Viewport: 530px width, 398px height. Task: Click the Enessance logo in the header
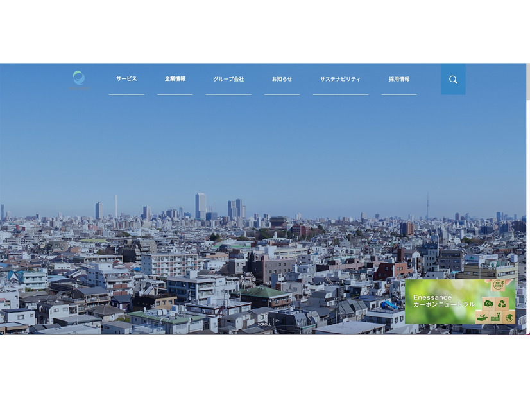point(79,79)
